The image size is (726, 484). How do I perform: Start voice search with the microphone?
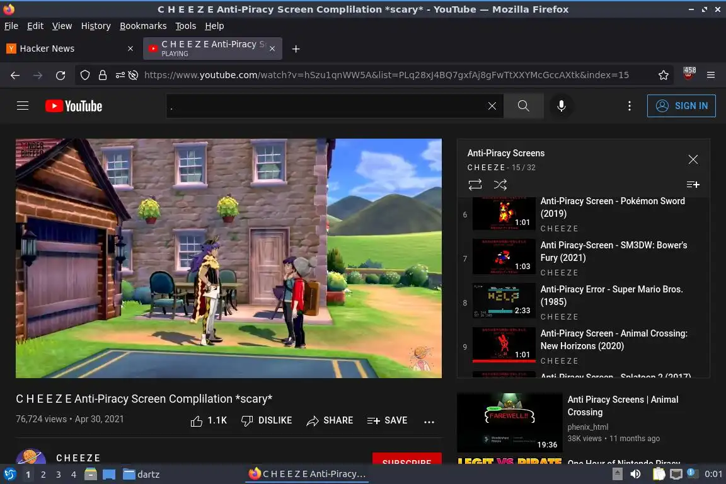tap(561, 106)
